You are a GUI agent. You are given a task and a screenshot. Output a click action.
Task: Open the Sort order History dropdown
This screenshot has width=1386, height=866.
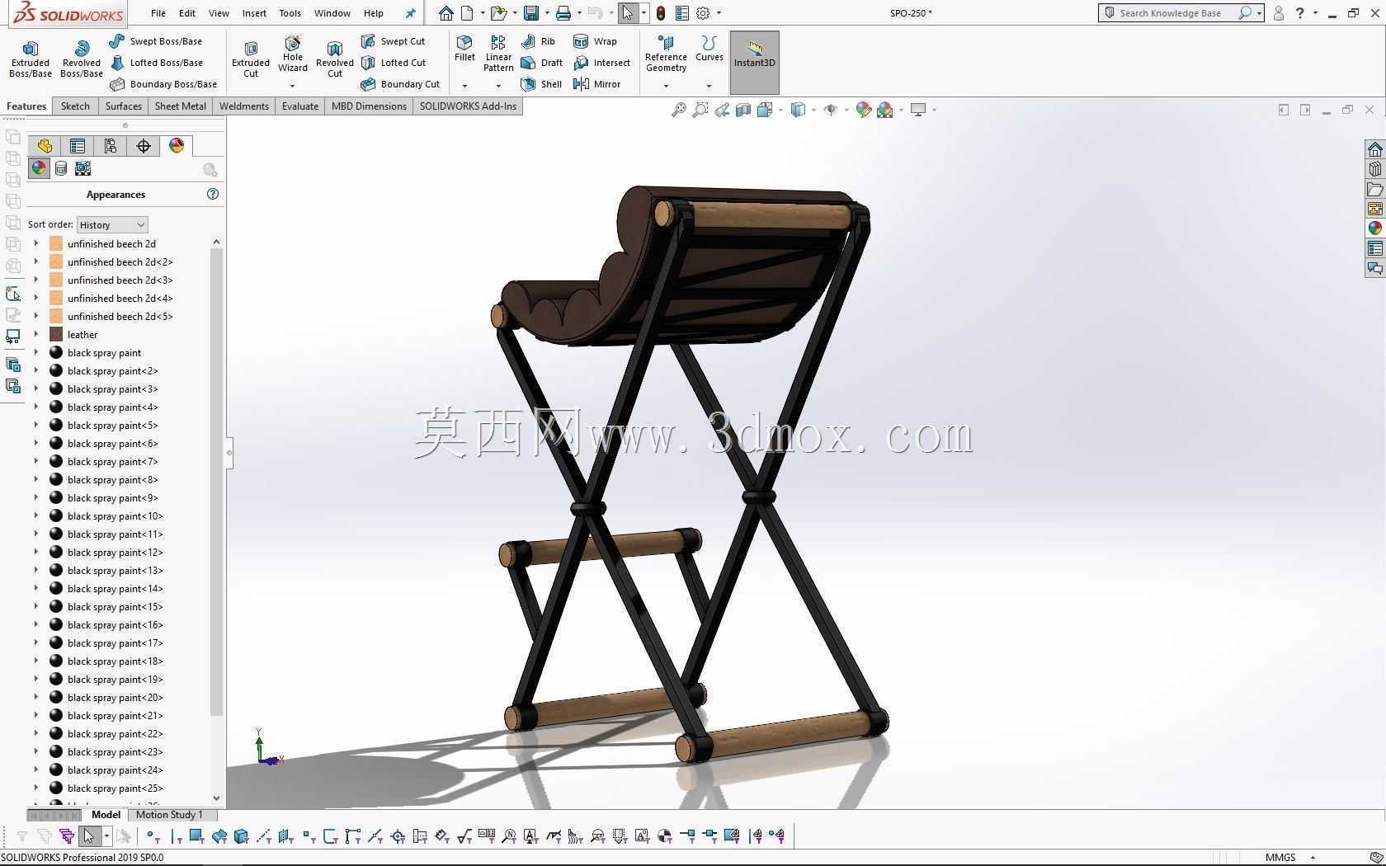[x=112, y=224]
